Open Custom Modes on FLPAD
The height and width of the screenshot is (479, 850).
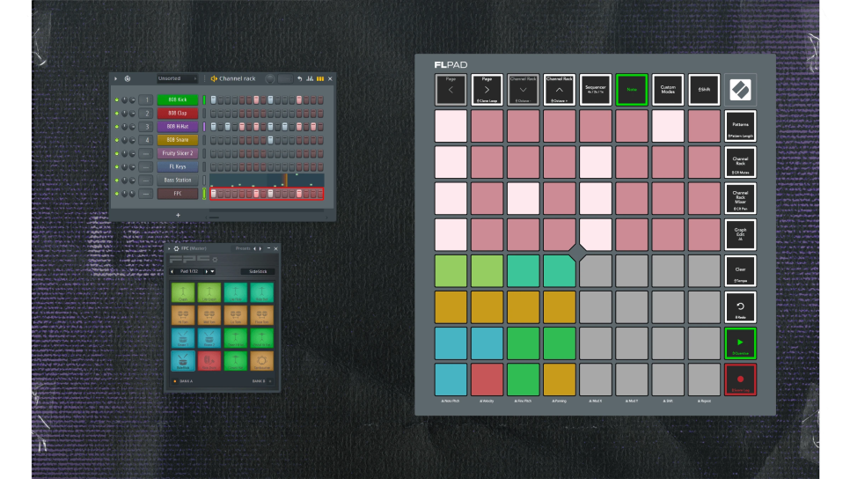(668, 90)
